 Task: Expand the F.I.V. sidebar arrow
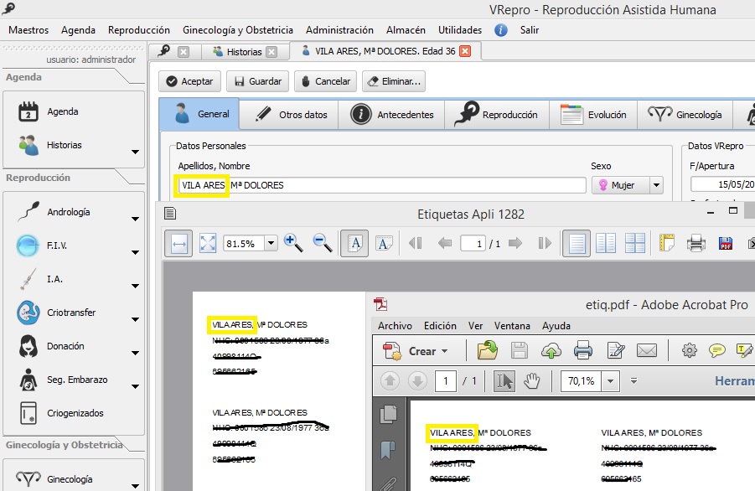(x=135, y=253)
